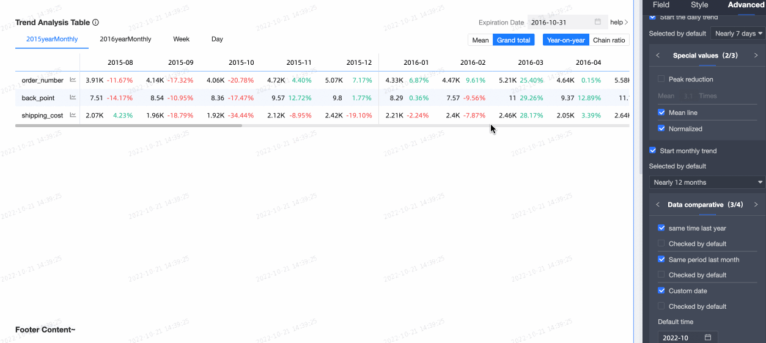Viewport: 766px width, 343px height.
Task: Switch to the 2016yearMonthly tab
Action: [x=125, y=39]
